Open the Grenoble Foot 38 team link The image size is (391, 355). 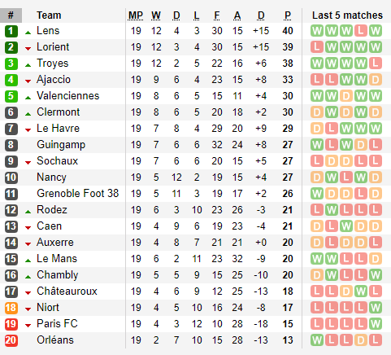pyautogui.click(x=78, y=194)
